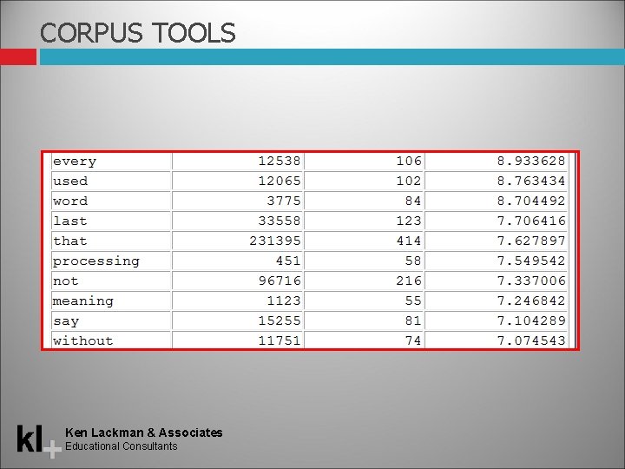This screenshot has width=625, height=469.
Task: Click the 'word' entry in the first column
Action: tap(70, 201)
